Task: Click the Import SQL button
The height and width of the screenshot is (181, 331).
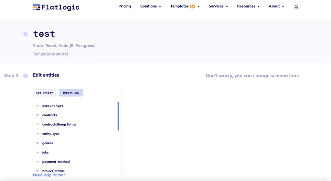Action: tap(71, 93)
